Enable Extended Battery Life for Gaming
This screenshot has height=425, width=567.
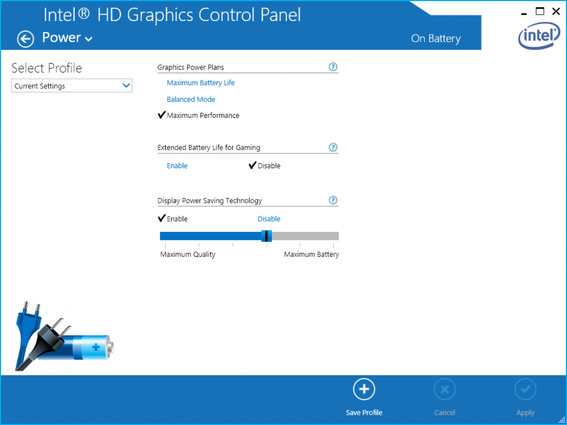click(x=177, y=166)
